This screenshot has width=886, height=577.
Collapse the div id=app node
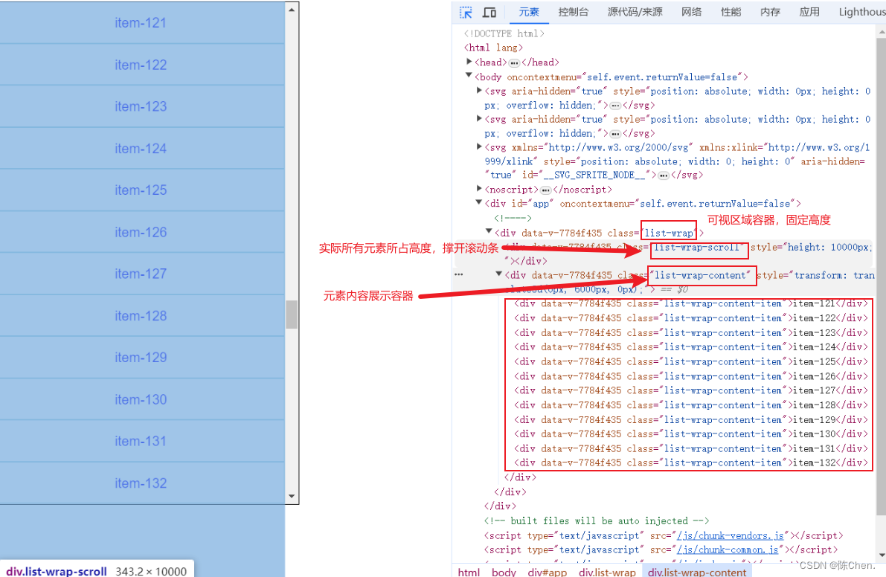point(478,203)
